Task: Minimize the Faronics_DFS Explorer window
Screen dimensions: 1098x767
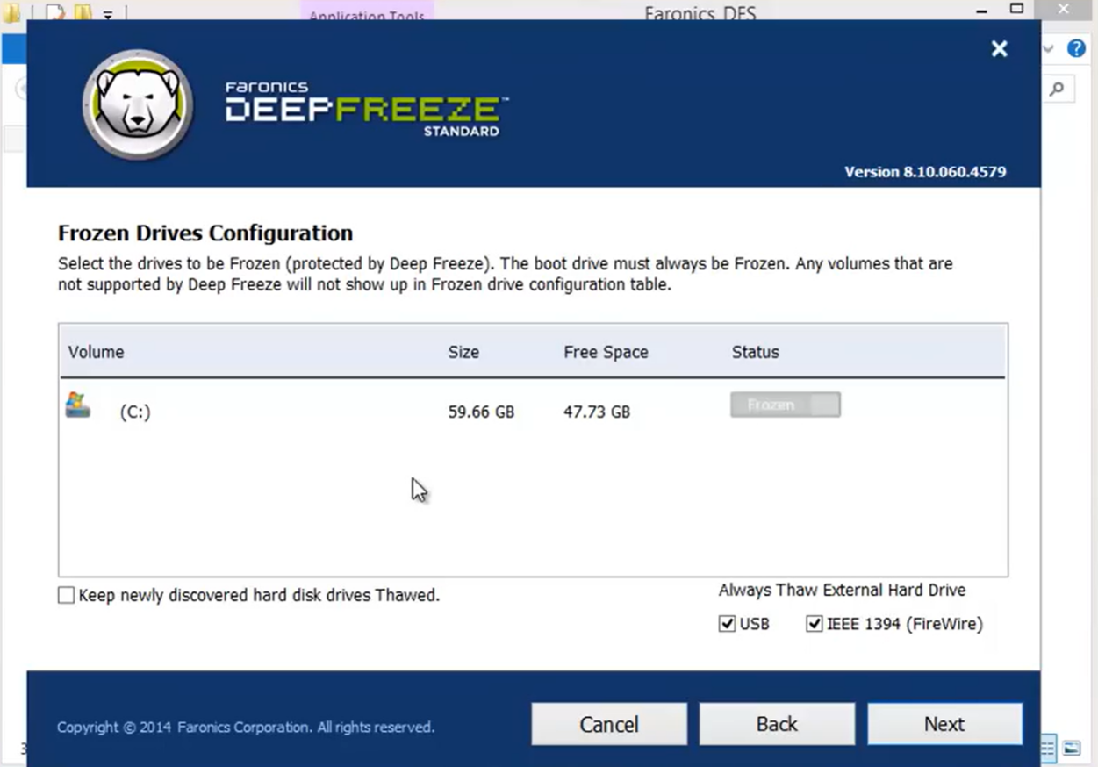Action: (x=980, y=10)
